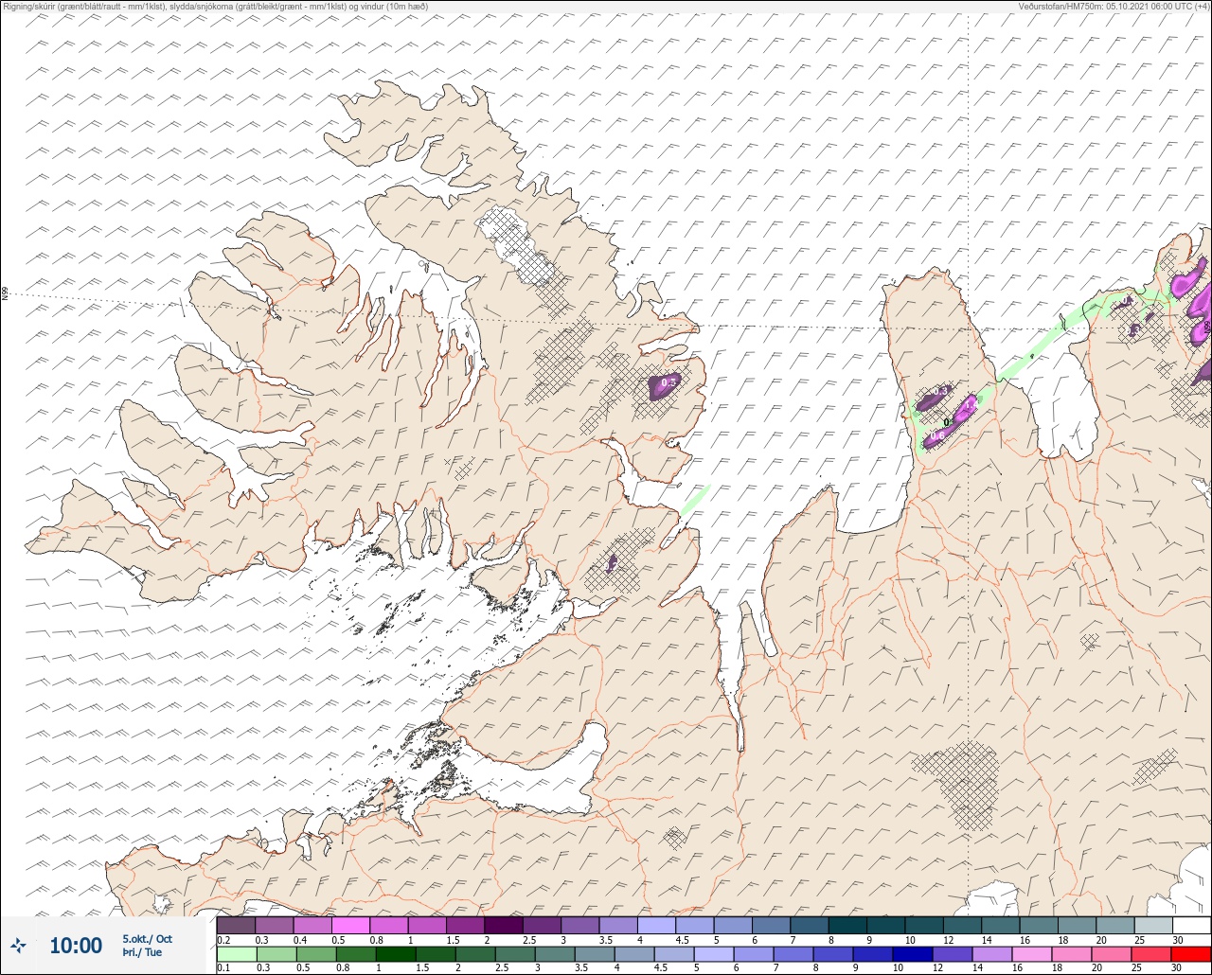Viewport: 1212px width, 975px height.
Task: Pick the pale green rain swatch labeled 0.1
Action: [x=236, y=953]
